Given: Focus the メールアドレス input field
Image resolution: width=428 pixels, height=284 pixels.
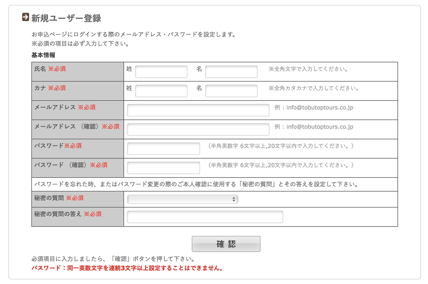Looking at the screenshot, I should pyautogui.click(x=198, y=110).
